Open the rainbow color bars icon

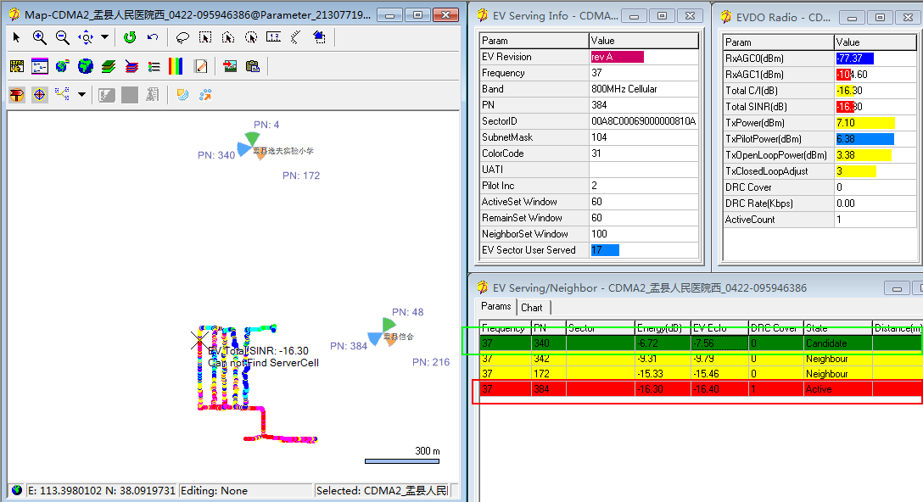[176, 66]
